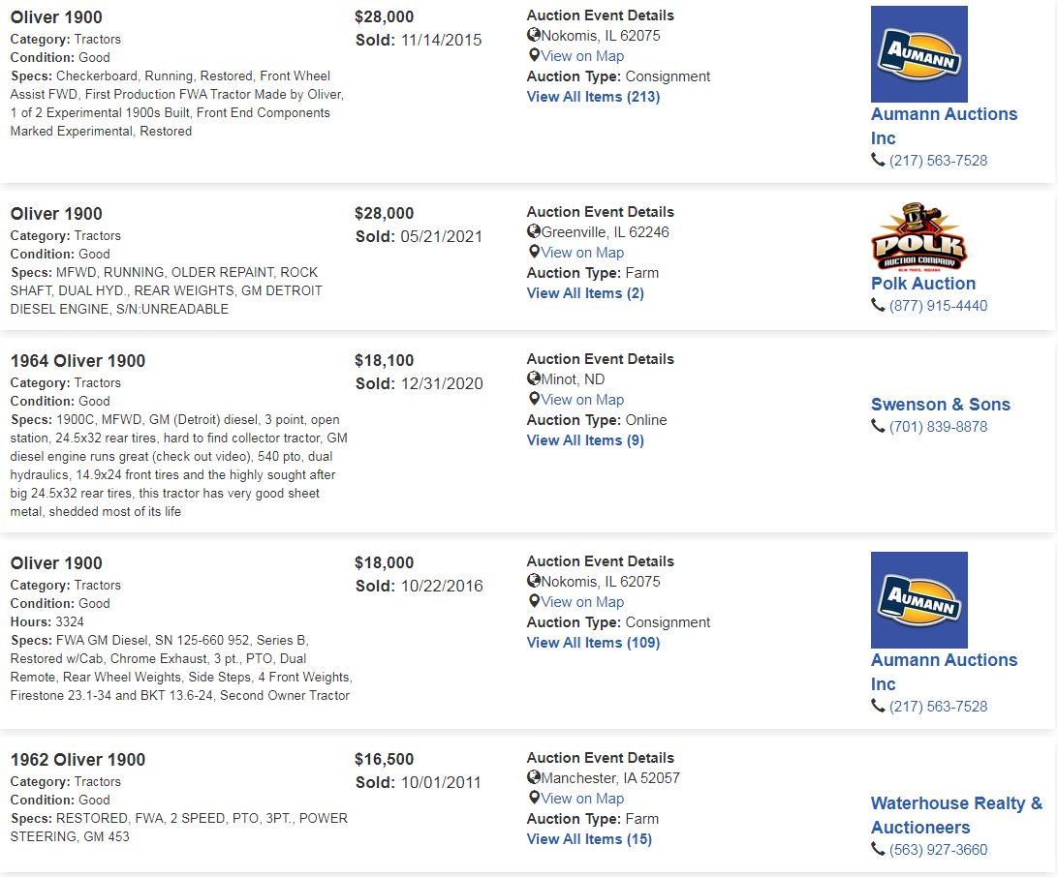Open View All Items (213) link
The width and height of the screenshot is (1058, 877).
593,97
